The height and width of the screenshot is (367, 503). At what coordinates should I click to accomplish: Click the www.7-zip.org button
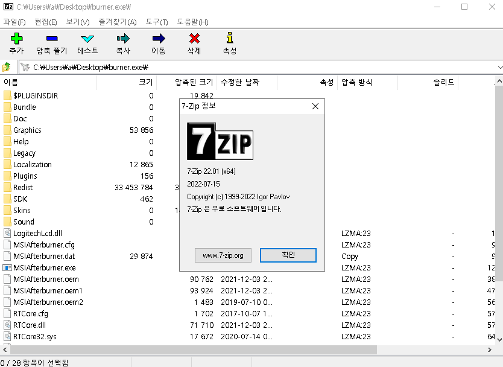point(223,255)
